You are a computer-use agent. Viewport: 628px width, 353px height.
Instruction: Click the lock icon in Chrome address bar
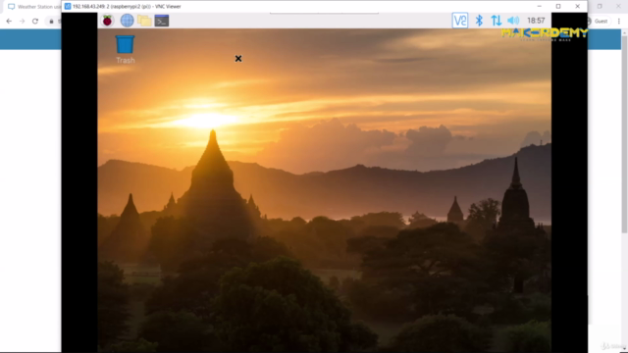[51, 22]
